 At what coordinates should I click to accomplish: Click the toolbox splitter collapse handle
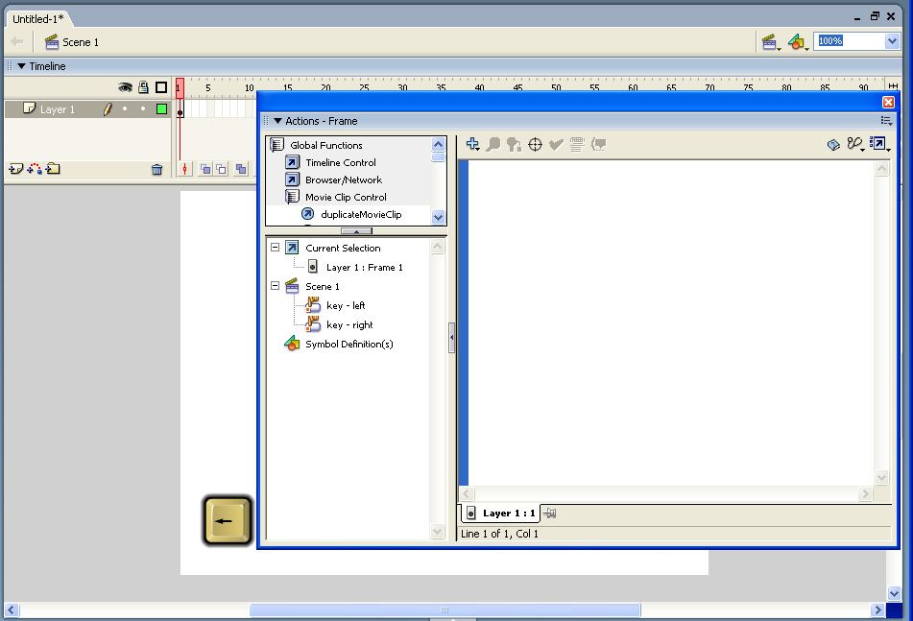tap(356, 231)
